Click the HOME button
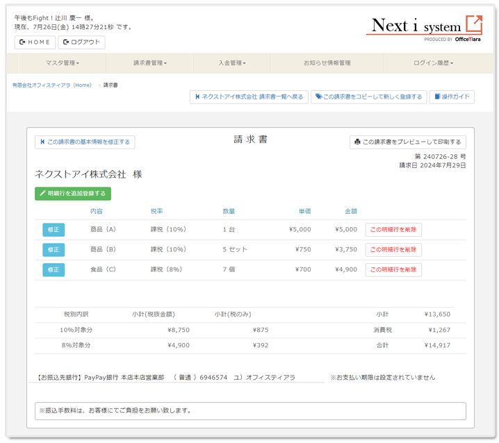Screen dimensions: 499x443 click(x=35, y=42)
